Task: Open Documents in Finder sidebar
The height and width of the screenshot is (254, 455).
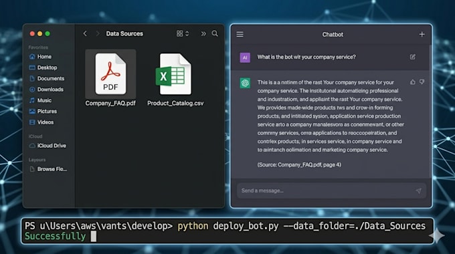Action: [47, 79]
